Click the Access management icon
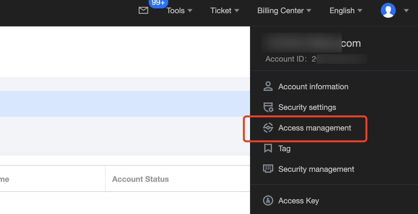This screenshot has height=214, width=418. point(268,128)
